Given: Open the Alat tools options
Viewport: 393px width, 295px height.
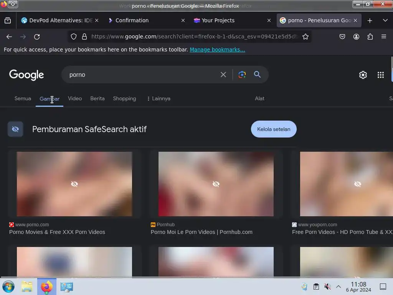Looking at the screenshot, I should [x=259, y=99].
